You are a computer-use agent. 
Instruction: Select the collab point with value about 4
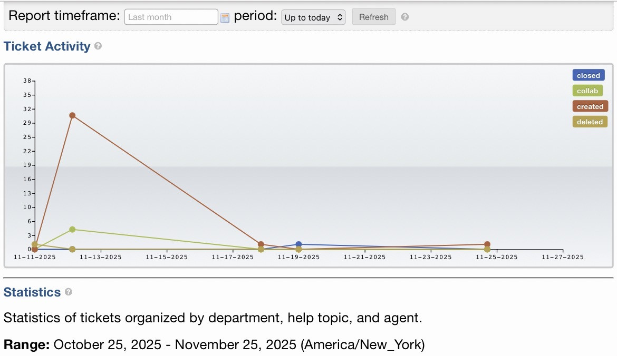tap(72, 229)
